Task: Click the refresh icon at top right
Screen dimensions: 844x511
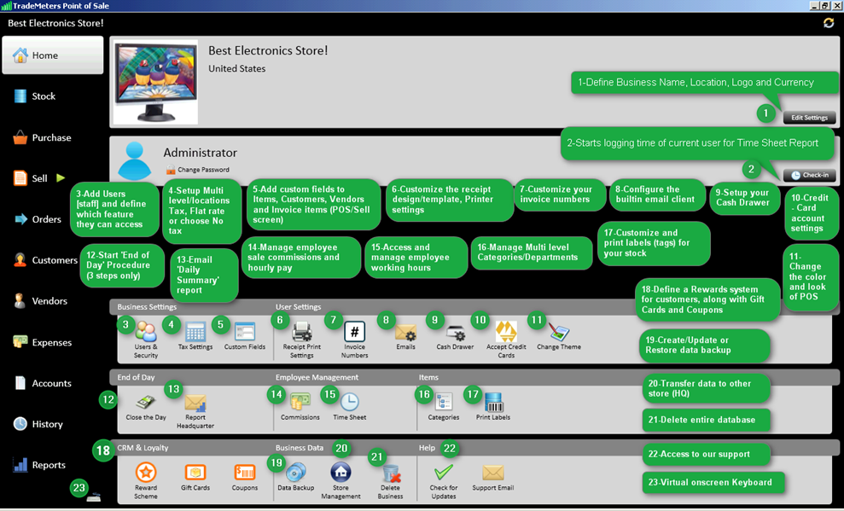Action: pyautogui.click(x=829, y=23)
